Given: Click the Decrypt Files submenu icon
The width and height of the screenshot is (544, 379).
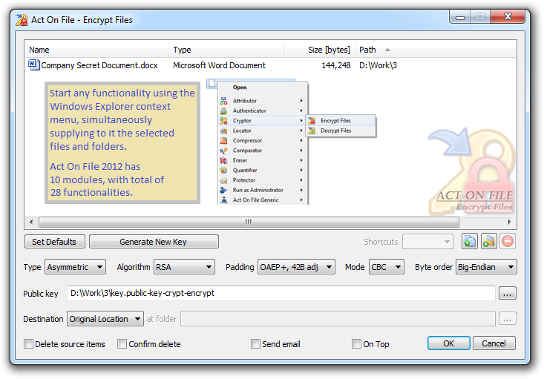Looking at the screenshot, I should 312,131.
